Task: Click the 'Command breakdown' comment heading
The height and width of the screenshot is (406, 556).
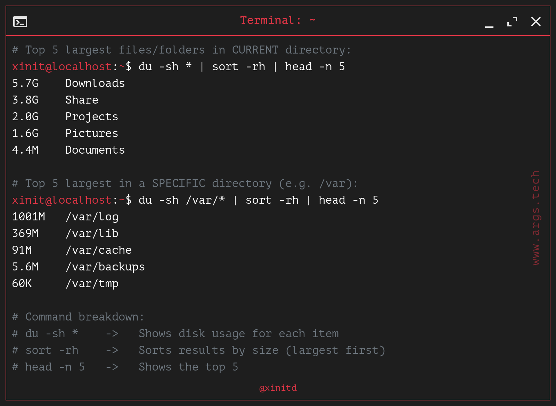Action: coord(78,317)
